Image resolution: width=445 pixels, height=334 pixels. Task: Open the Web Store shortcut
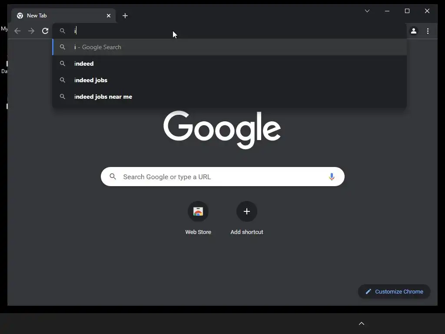(198, 218)
